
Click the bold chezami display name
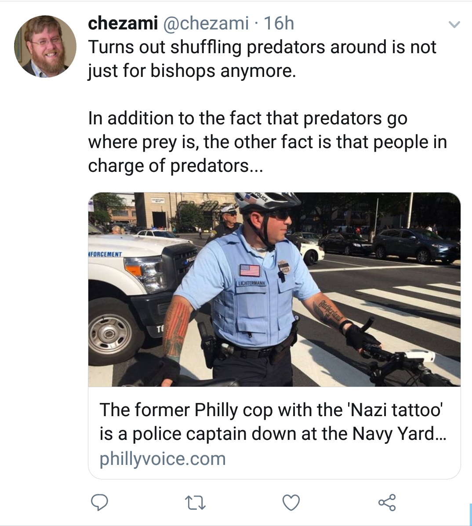pyautogui.click(x=123, y=23)
